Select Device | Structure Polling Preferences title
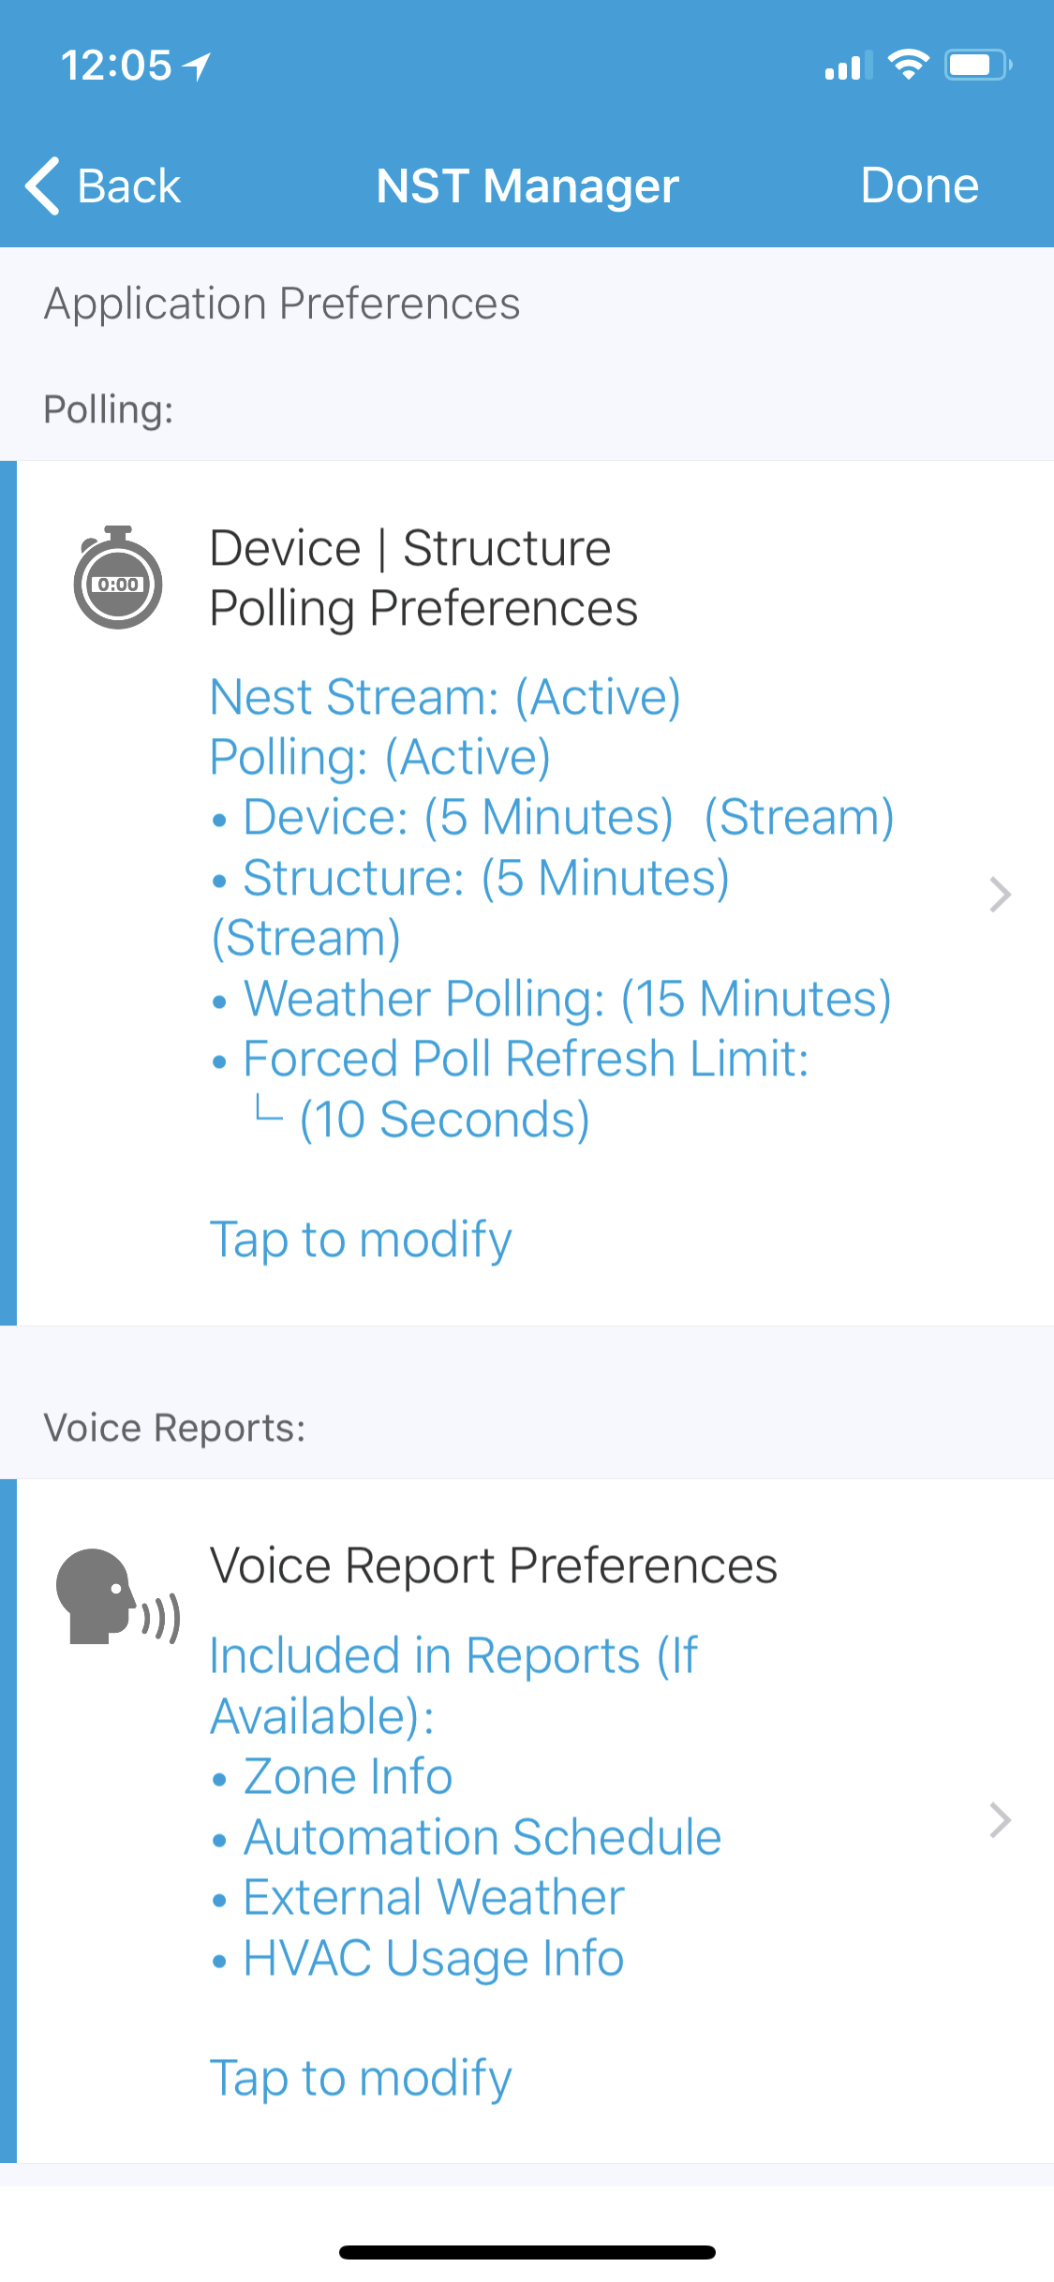 point(423,578)
